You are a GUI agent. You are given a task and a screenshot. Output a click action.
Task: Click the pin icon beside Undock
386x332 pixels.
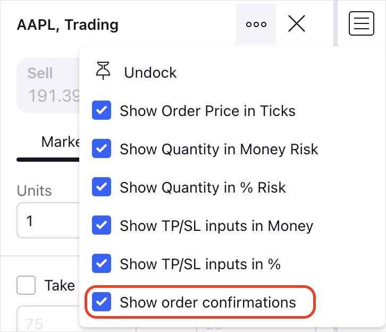[x=103, y=71]
